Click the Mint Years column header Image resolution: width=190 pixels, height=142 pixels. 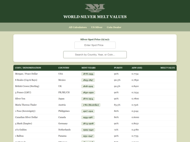pyautogui.click(x=88, y=68)
